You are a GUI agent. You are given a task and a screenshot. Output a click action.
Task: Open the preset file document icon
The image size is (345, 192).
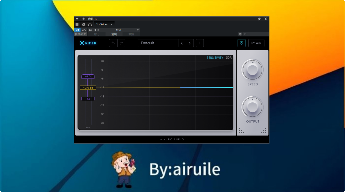coord(90,30)
